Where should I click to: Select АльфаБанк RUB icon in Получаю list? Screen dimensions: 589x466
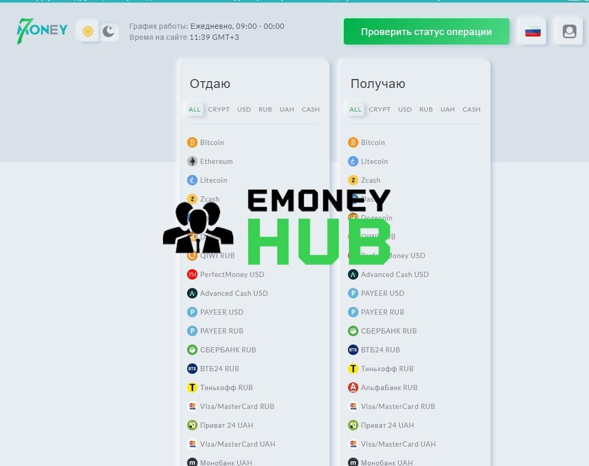(x=353, y=387)
